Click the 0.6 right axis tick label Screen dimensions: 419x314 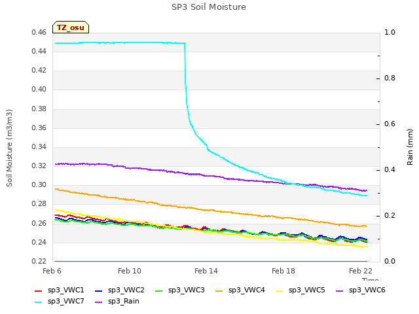[x=390, y=124]
